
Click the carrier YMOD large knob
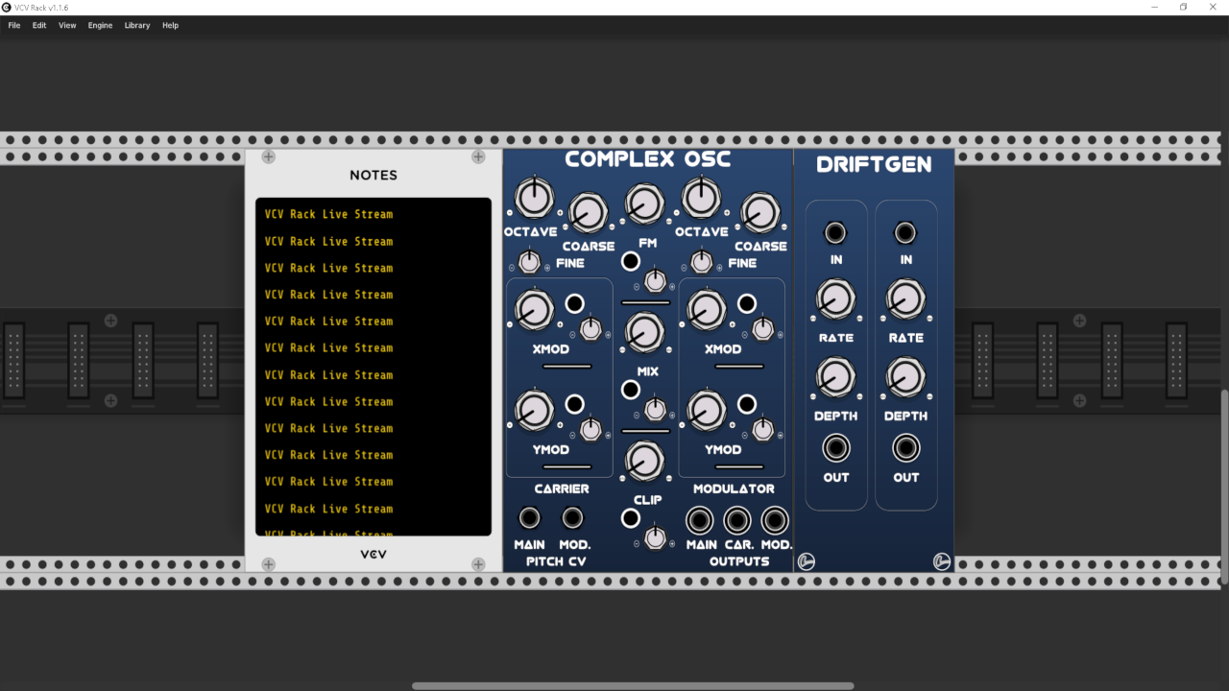tap(534, 410)
